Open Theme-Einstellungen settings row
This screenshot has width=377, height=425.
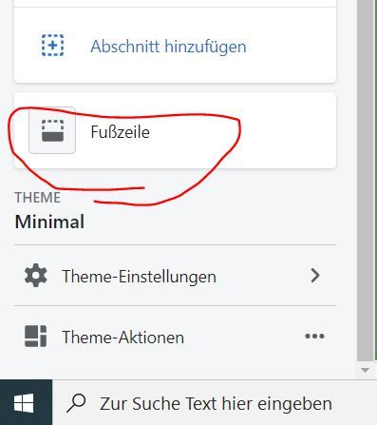(175, 276)
